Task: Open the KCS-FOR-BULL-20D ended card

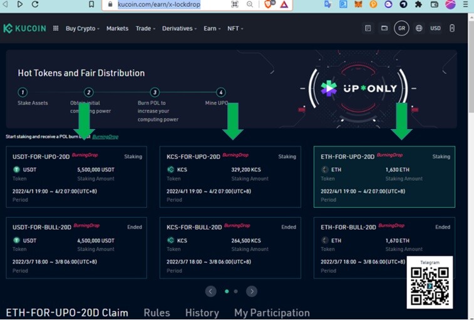Action: pyautogui.click(x=230, y=248)
